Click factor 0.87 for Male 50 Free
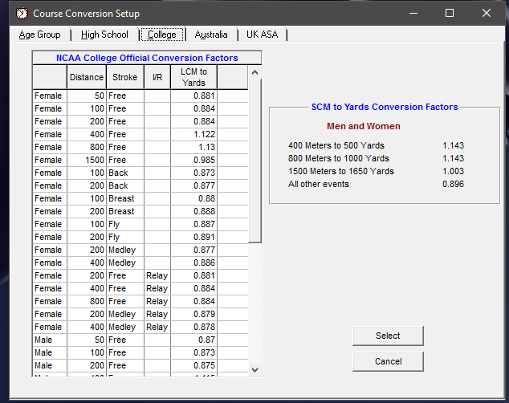This screenshot has height=403, width=509. pos(193,340)
